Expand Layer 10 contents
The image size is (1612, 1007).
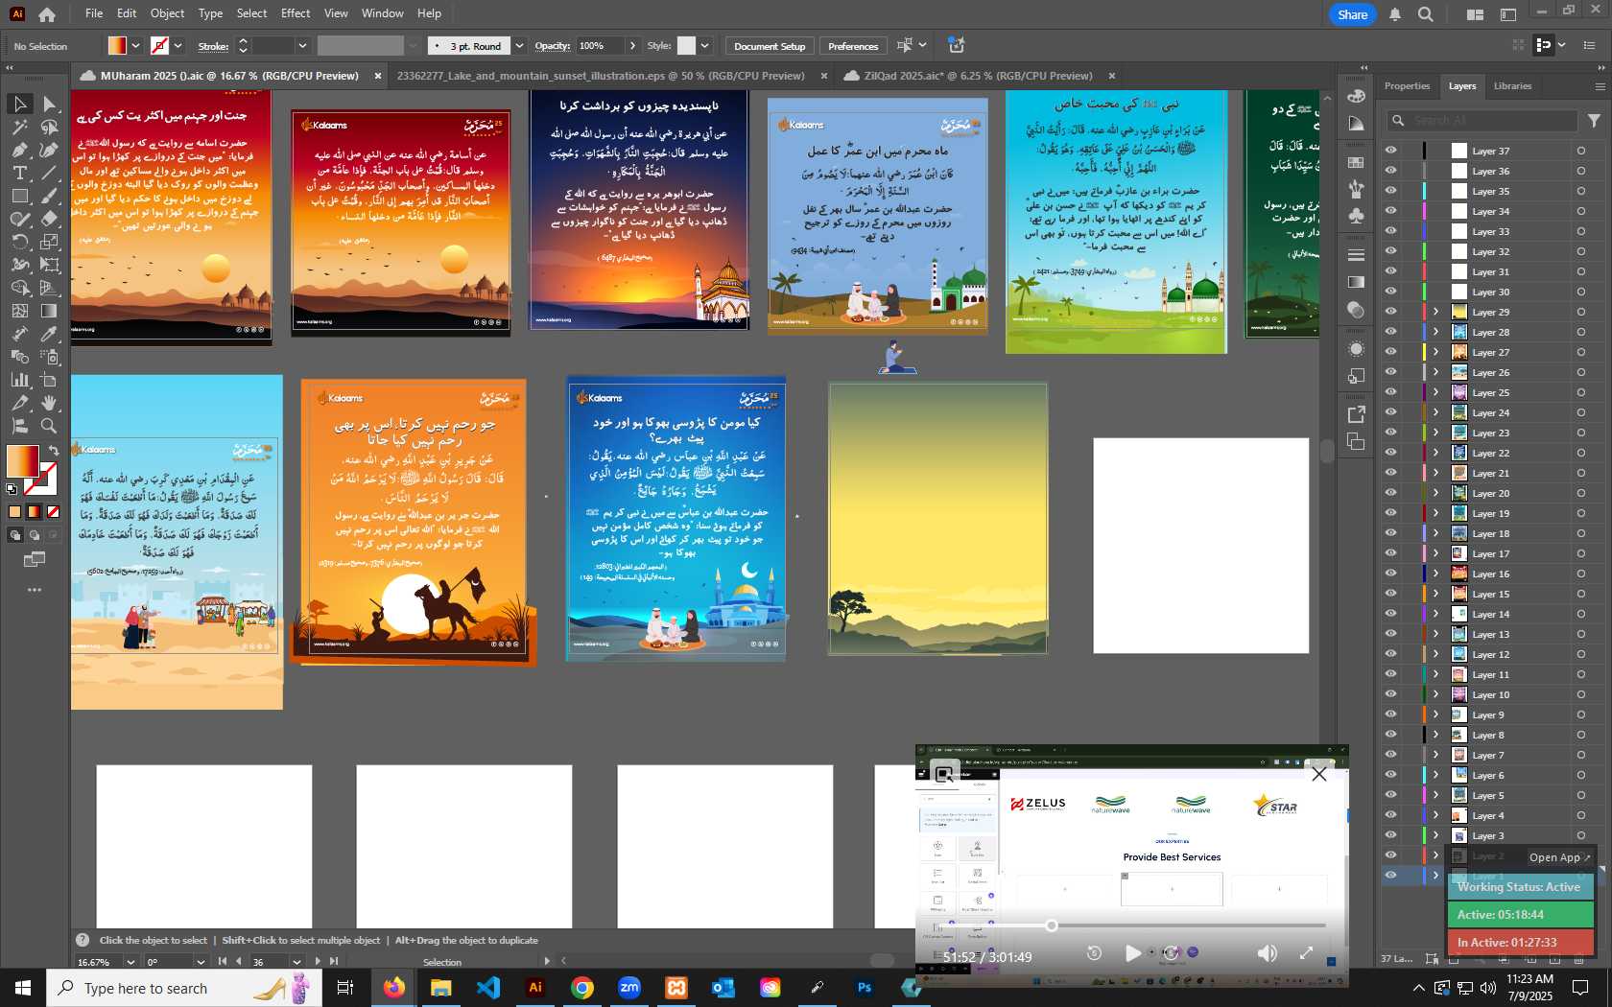point(1436,694)
